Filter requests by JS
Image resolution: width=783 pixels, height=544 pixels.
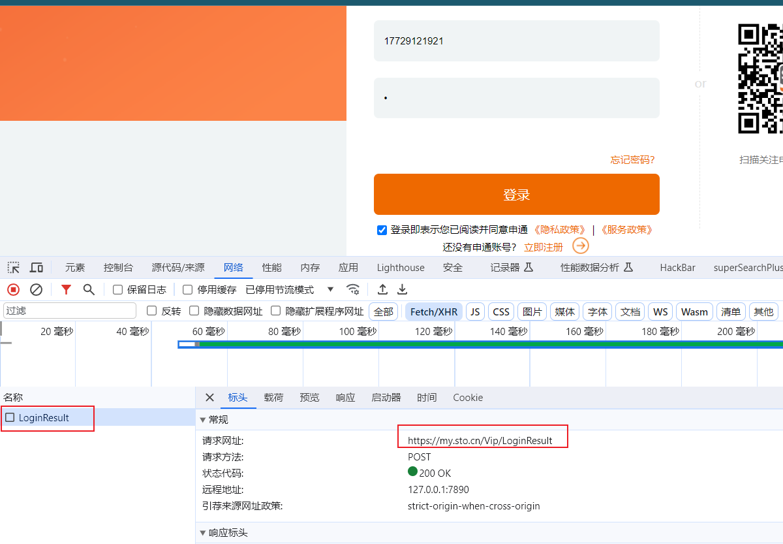pyautogui.click(x=475, y=312)
